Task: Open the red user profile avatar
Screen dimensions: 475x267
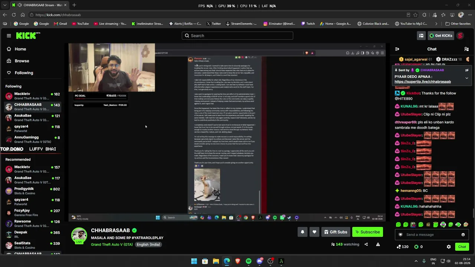Action: [460, 36]
